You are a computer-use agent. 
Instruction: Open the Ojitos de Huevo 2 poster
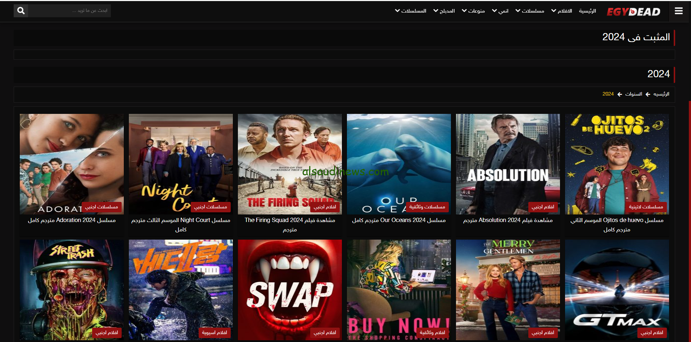pyautogui.click(x=617, y=164)
